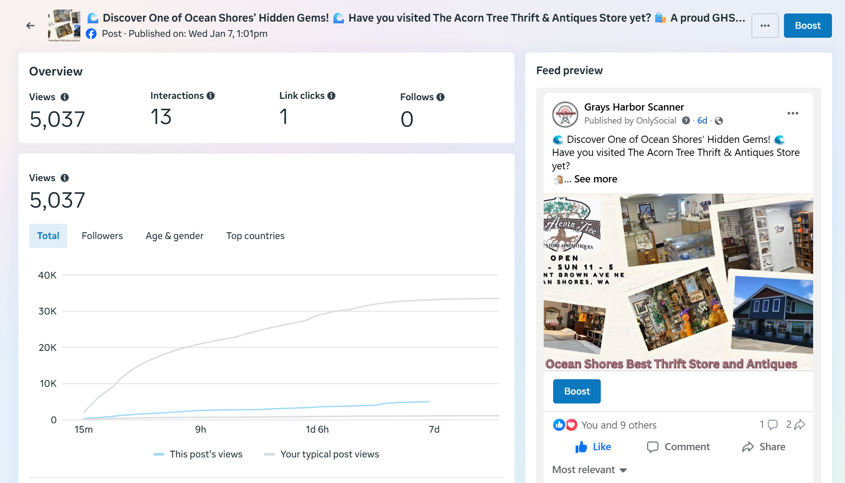The width and height of the screenshot is (845, 483).
Task: Open the feed preview post options menu
Action: click(792, 113)
